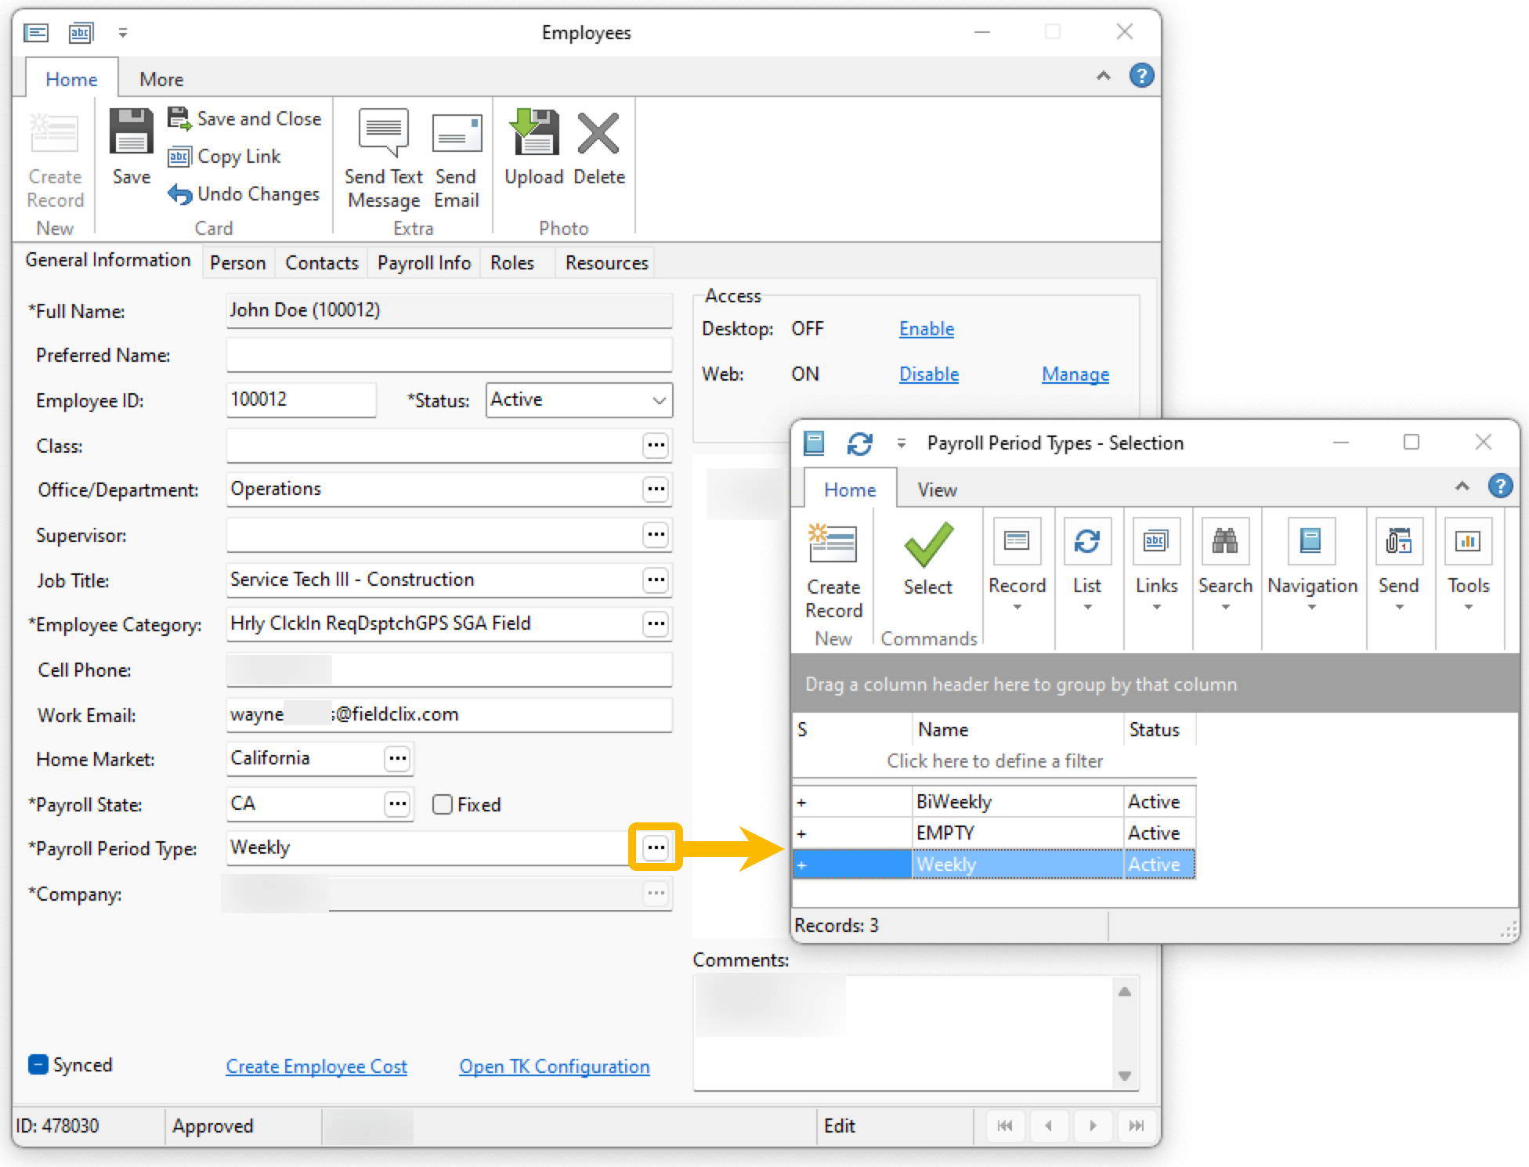Expand the Search ribbon dropdown

click(x=1225, y=608)
